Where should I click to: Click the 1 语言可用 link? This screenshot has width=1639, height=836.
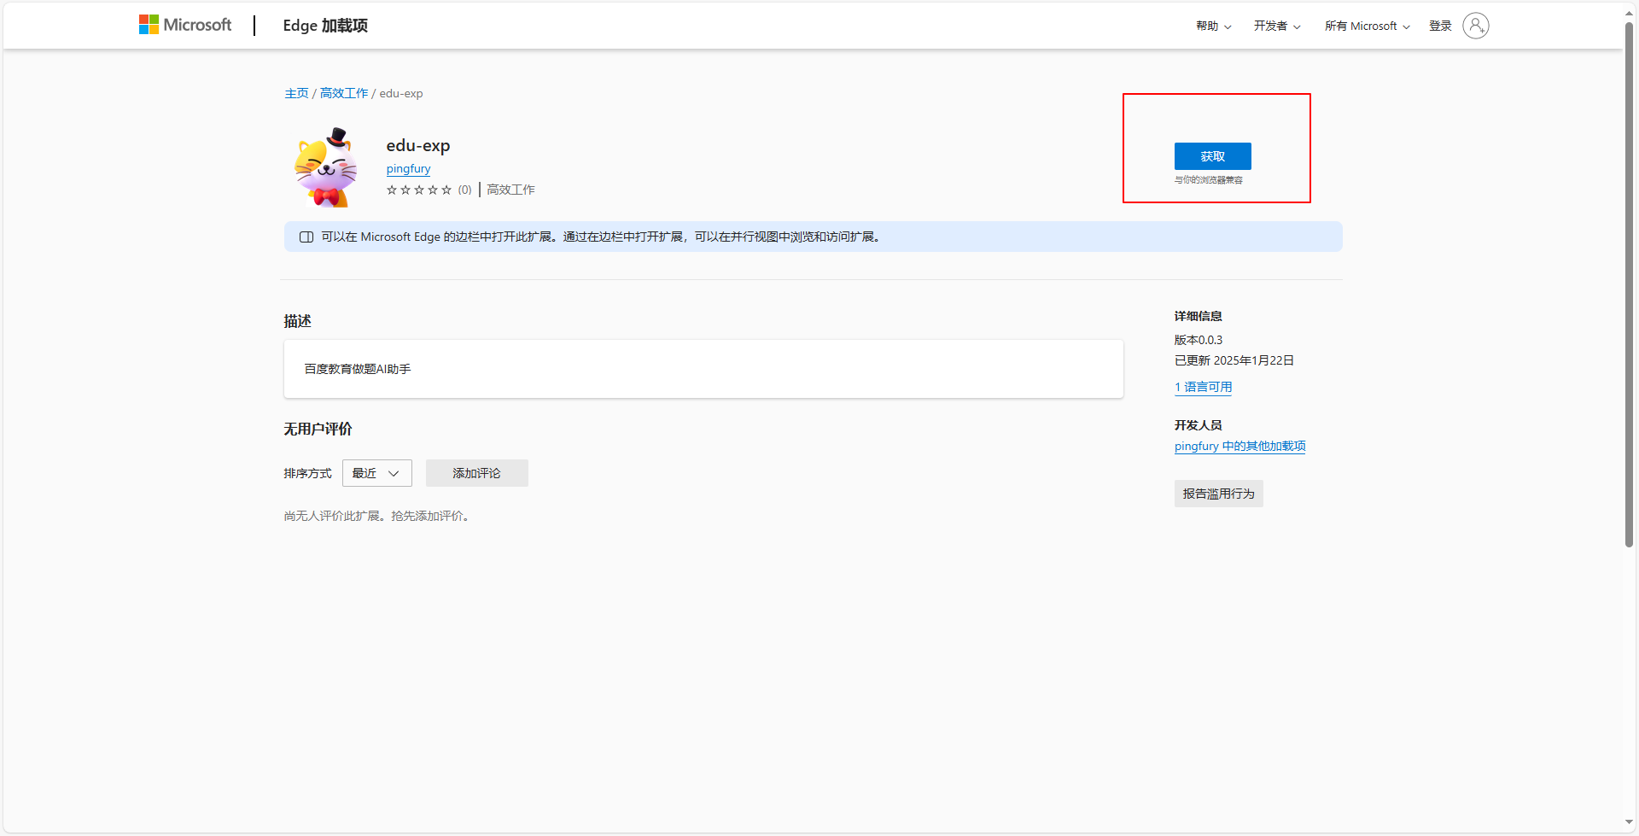1203,387
